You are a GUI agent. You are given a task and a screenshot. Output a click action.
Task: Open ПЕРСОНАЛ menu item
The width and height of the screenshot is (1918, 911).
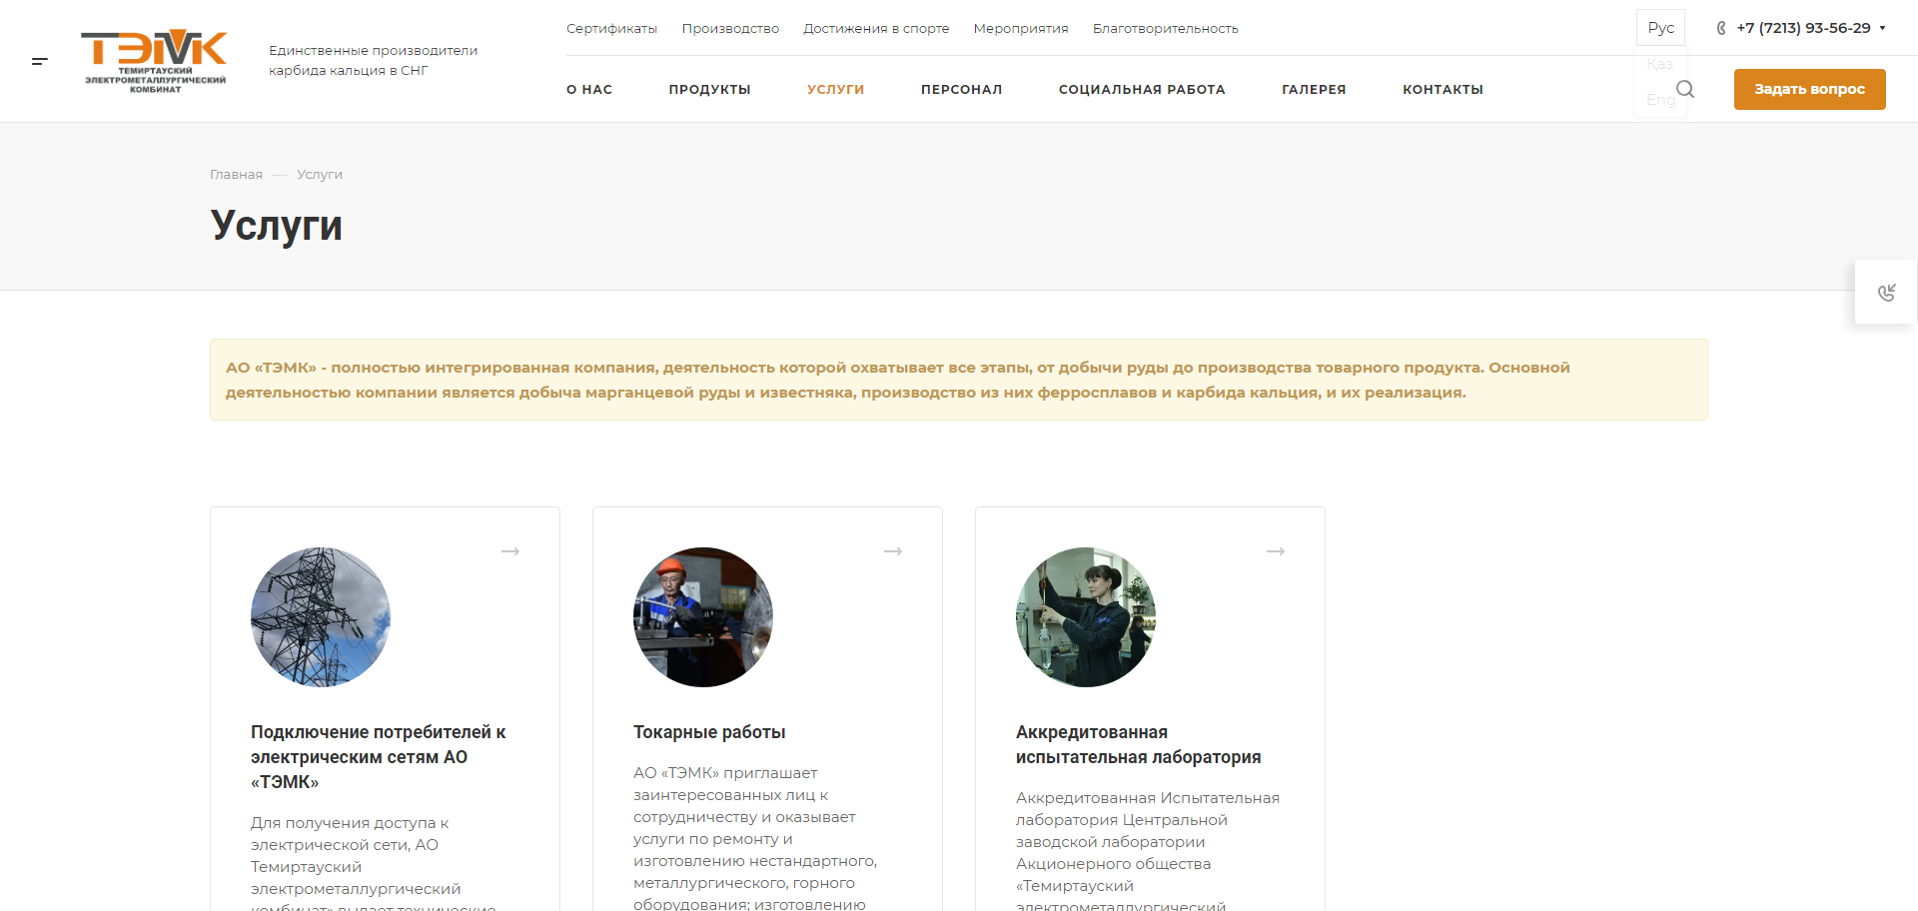point(961,89)
